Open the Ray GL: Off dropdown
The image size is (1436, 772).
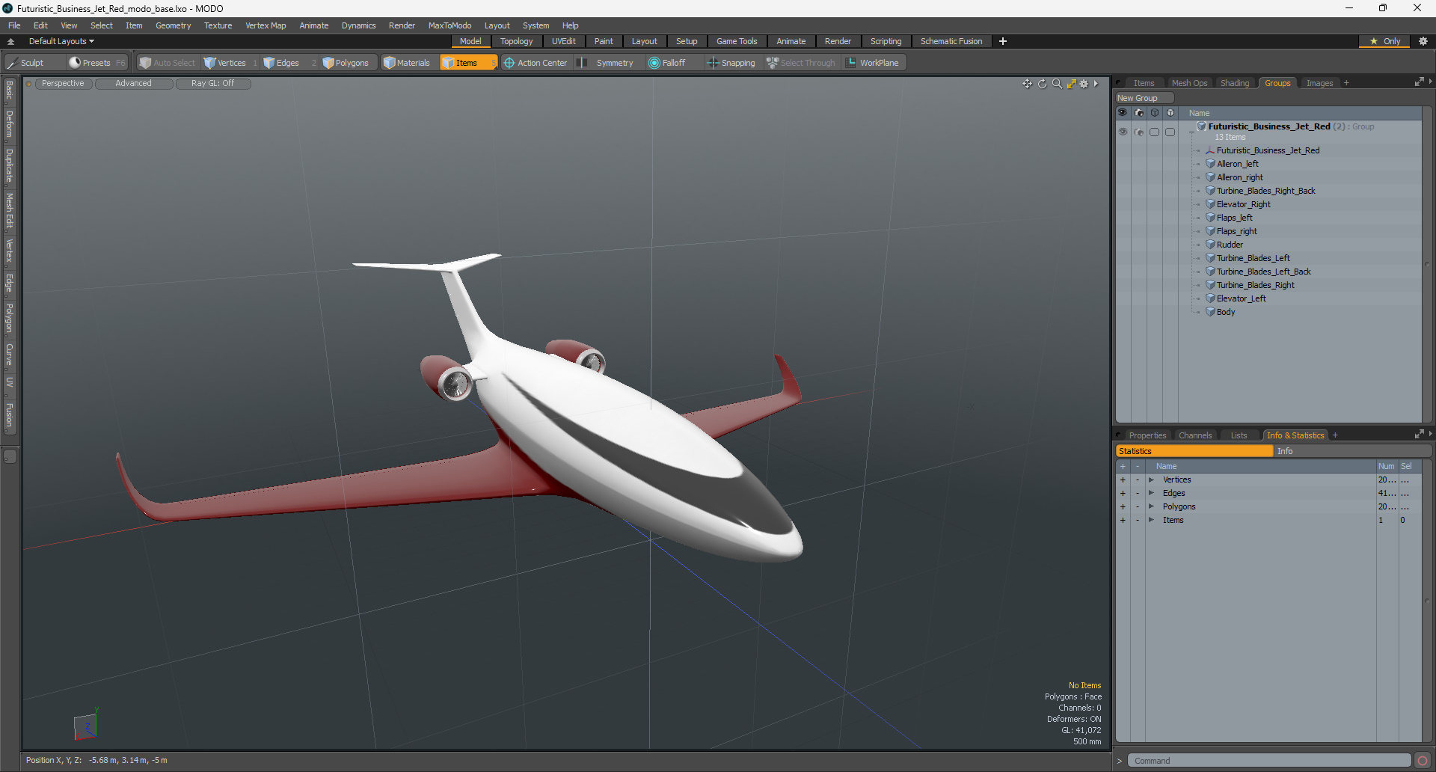tap(212, 84)
